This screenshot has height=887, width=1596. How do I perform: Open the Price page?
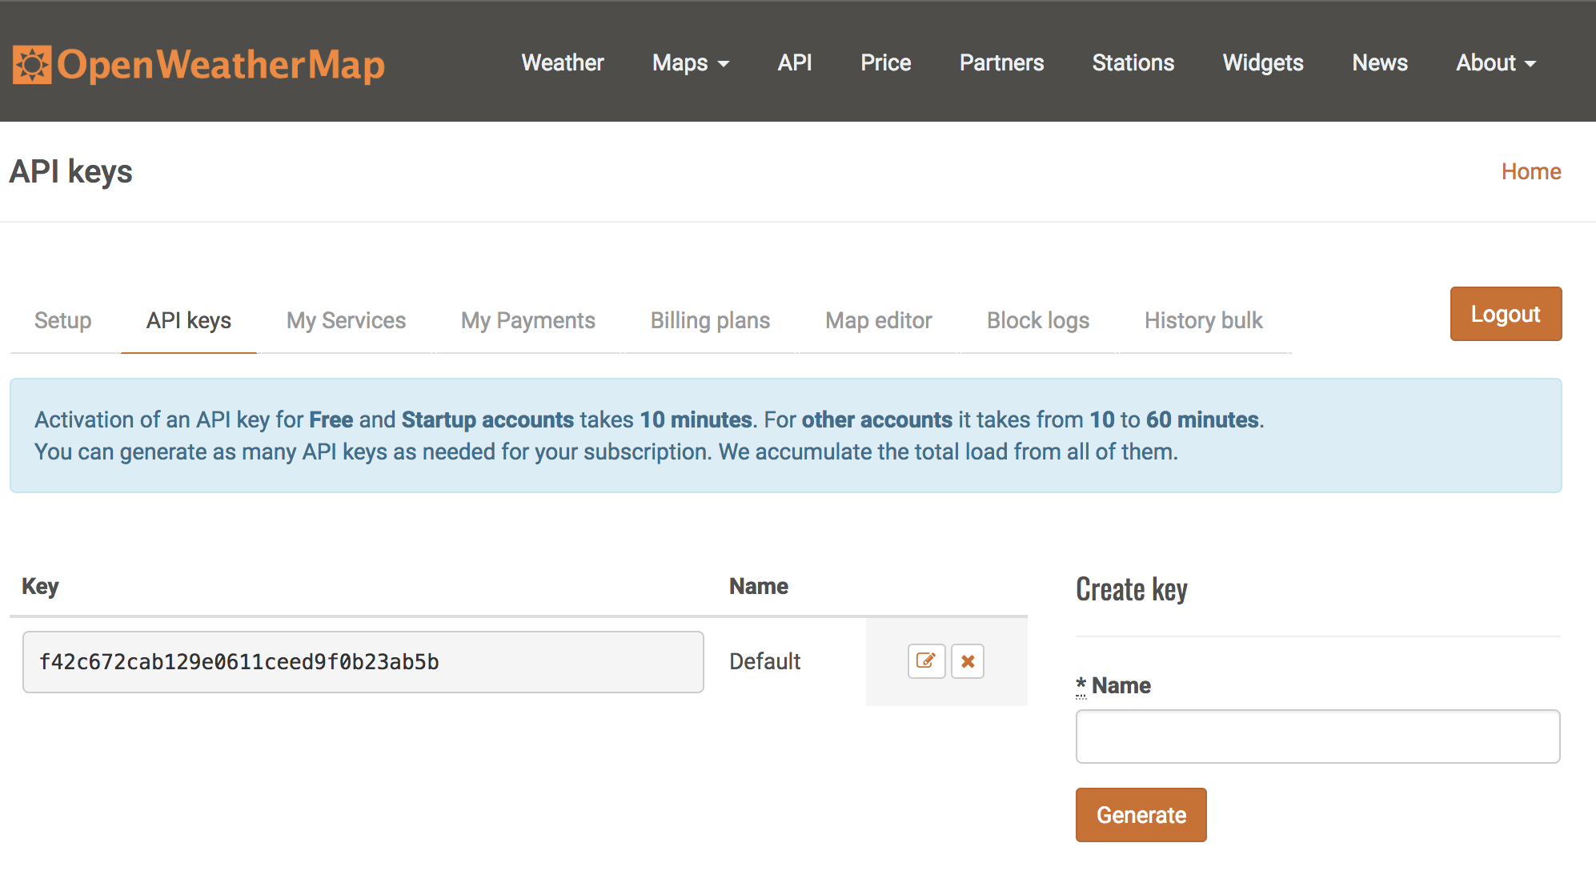click(885, 62)
